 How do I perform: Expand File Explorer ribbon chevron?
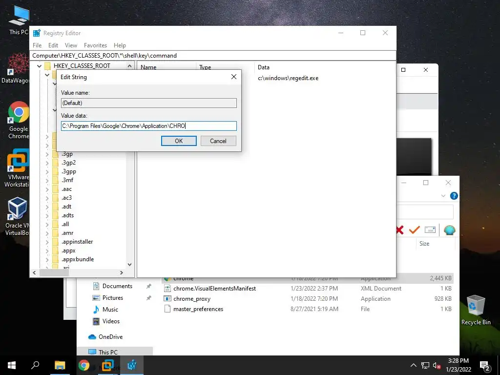(443, 196)
